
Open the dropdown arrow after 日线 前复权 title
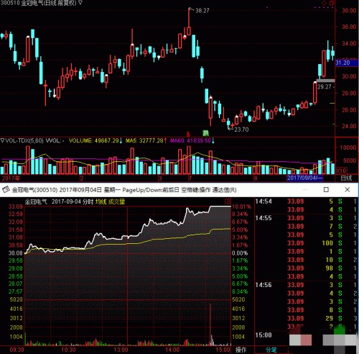click(x=80, y=3)
